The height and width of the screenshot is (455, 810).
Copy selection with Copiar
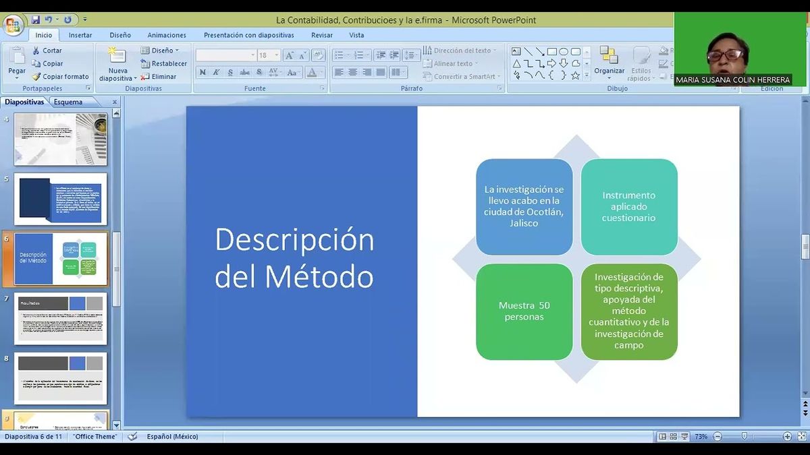(x=47, y=63)
